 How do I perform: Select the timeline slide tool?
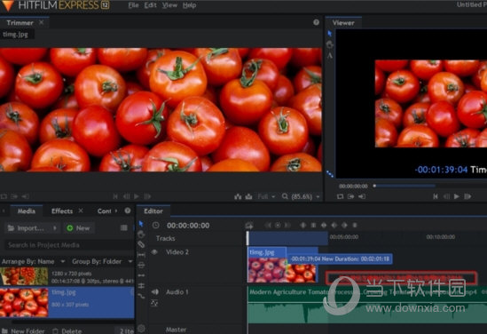click(141, 266)
